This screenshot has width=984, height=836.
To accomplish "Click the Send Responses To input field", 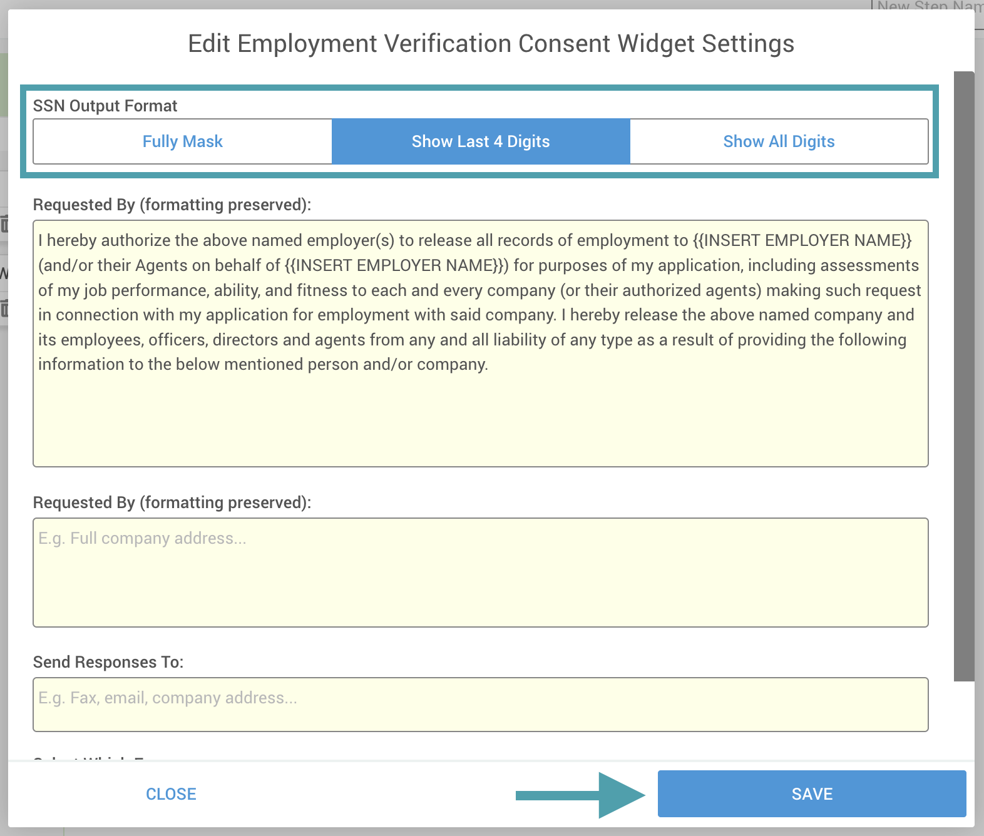I will (480, 704).
